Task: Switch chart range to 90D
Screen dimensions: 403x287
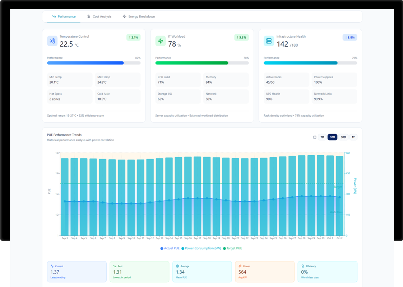Action: click(343, 137)
